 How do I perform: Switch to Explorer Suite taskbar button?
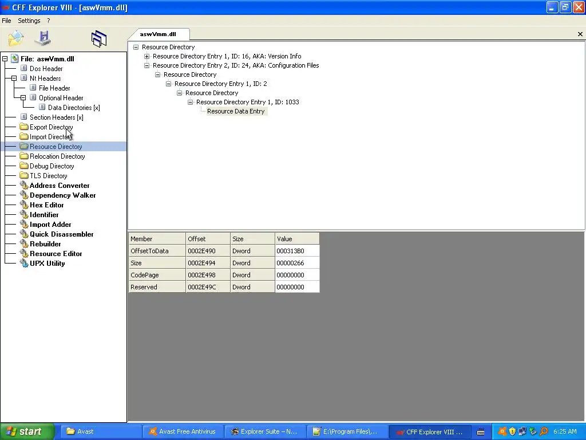264,431
